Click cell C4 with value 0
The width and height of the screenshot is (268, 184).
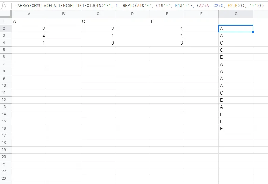click(x=98, y=43)
